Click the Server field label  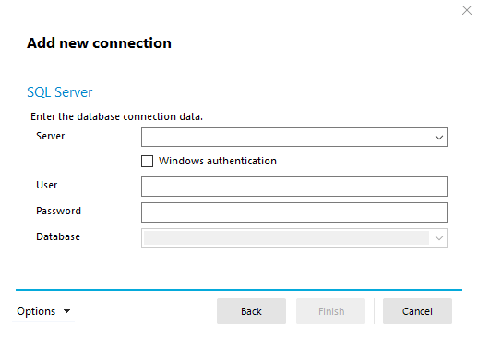click(51, 136)
